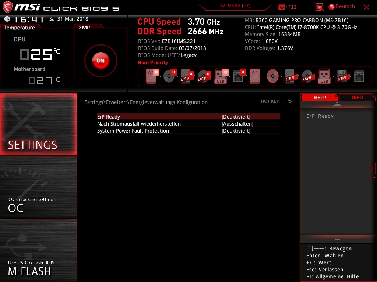Select the UEFI CD/DVD boot device
The height and width of the screenshot is (282, 377).
170,76
